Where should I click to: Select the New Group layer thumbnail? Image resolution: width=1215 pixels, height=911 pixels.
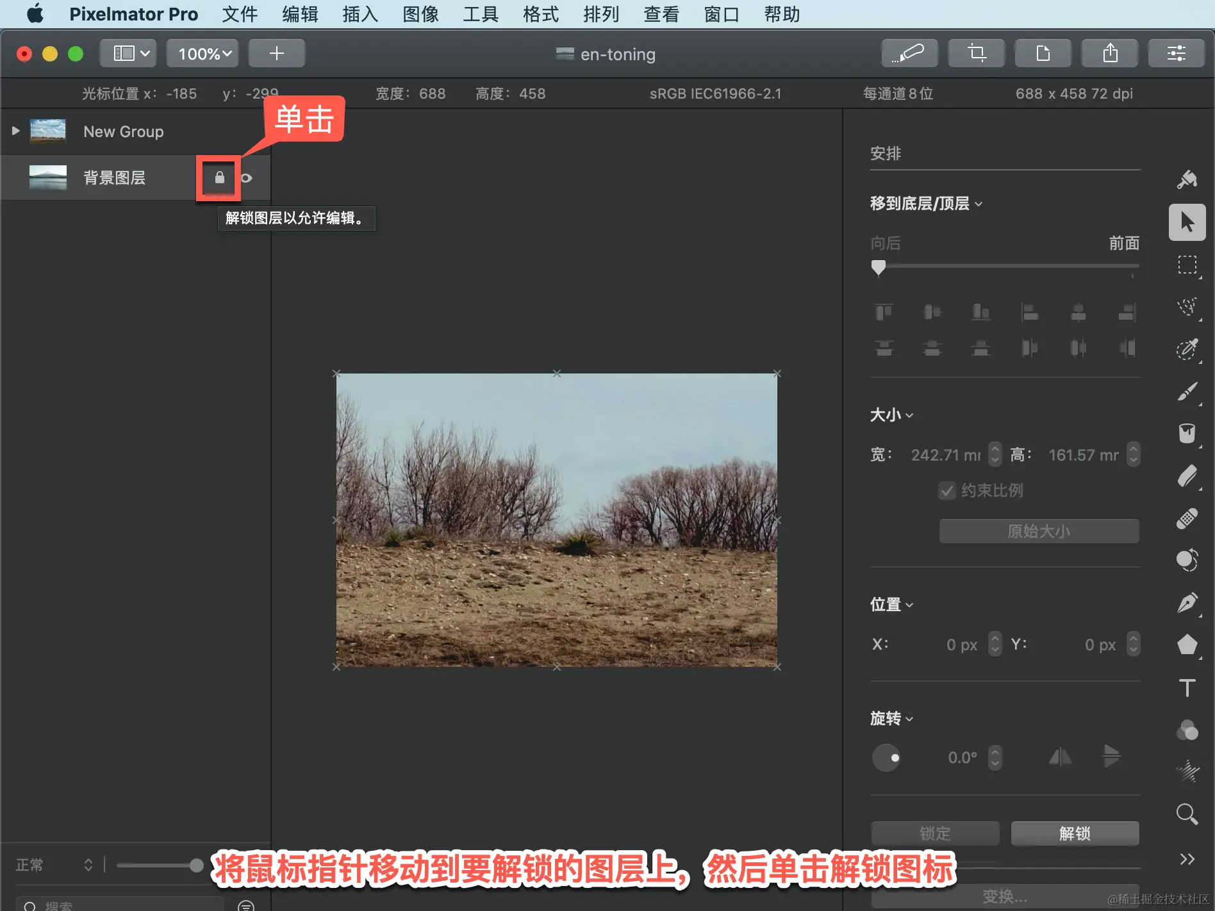tap(48, 131)
